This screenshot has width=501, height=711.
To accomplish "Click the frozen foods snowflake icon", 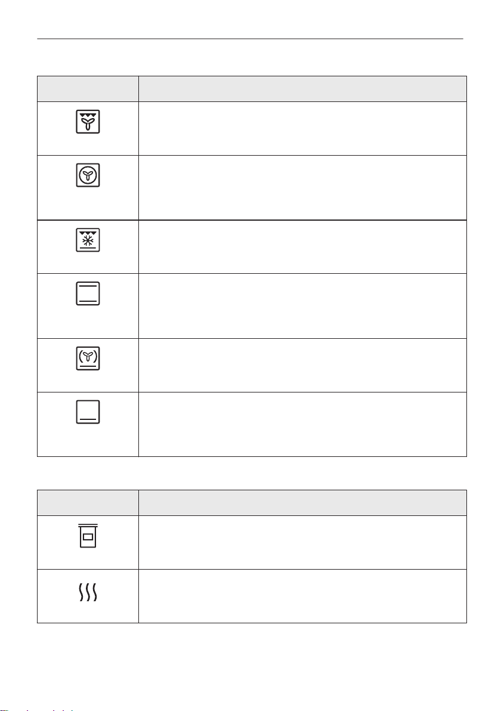I will pos(88,240).
